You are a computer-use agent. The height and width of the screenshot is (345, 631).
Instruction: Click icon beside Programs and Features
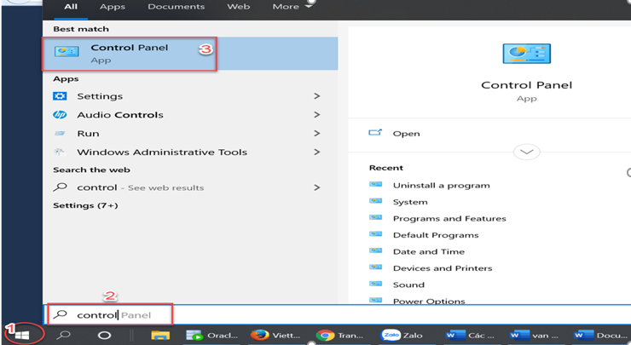click(x=375, y=217)
